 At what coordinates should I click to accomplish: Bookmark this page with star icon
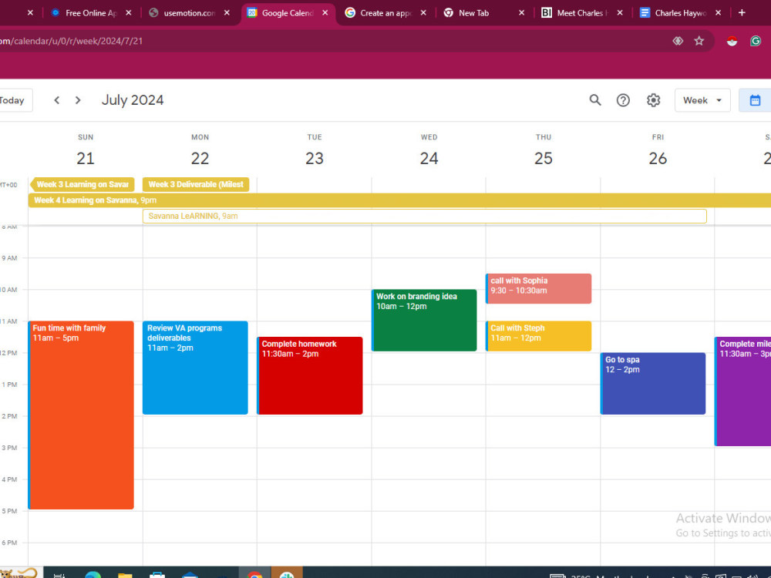point(699,41)
